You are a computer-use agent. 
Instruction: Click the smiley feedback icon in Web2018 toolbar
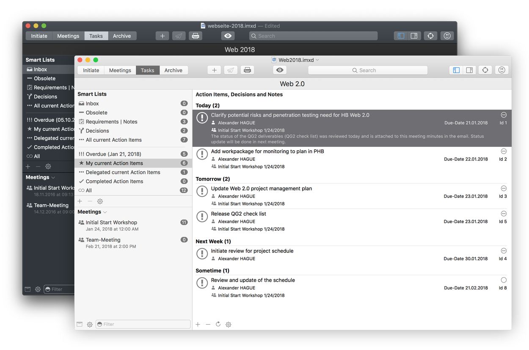(502, 70)
